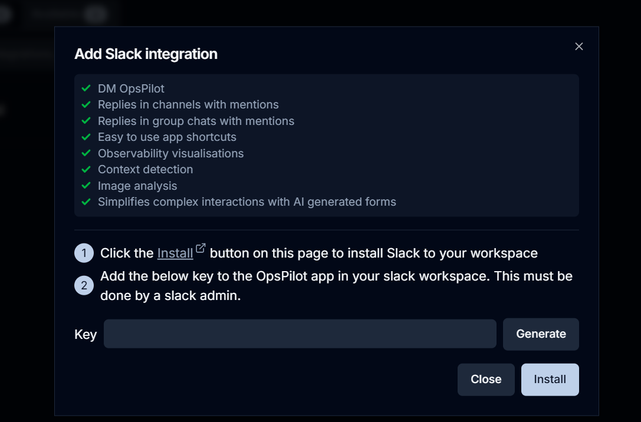
Task: Select the Add Slack integration heading text
Action: point(146,54)
